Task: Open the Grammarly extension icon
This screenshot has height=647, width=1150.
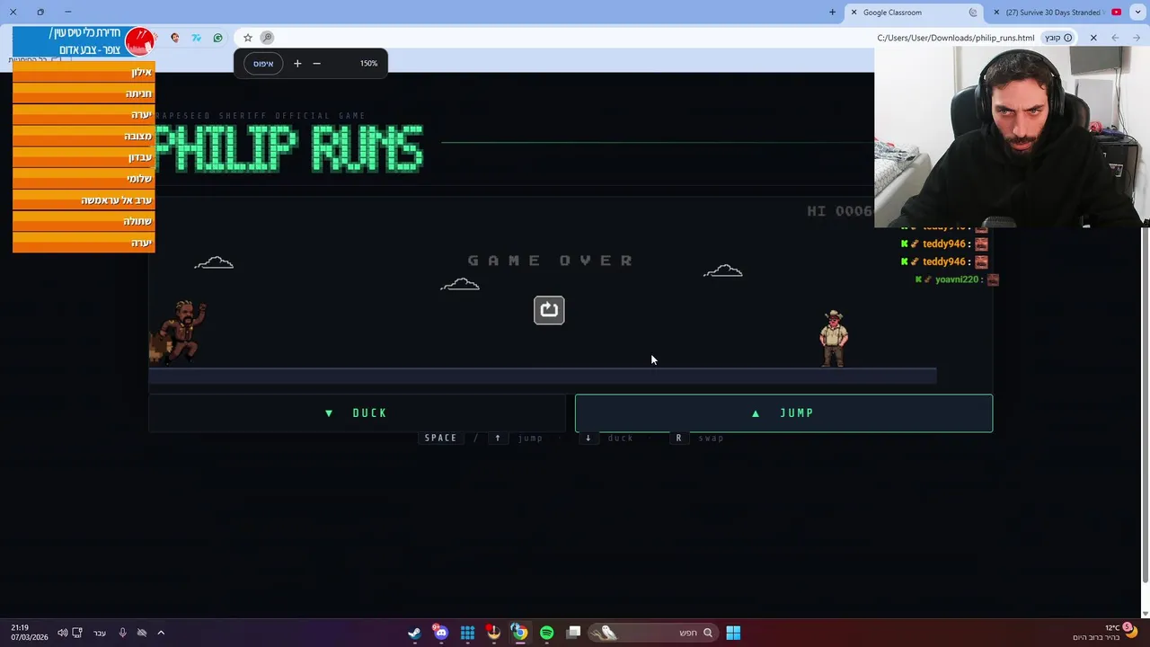Action: point(217,38)
